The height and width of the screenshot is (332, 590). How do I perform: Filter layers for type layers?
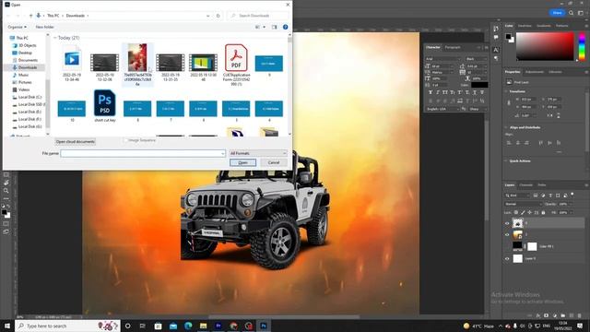[x=550, y=196]
